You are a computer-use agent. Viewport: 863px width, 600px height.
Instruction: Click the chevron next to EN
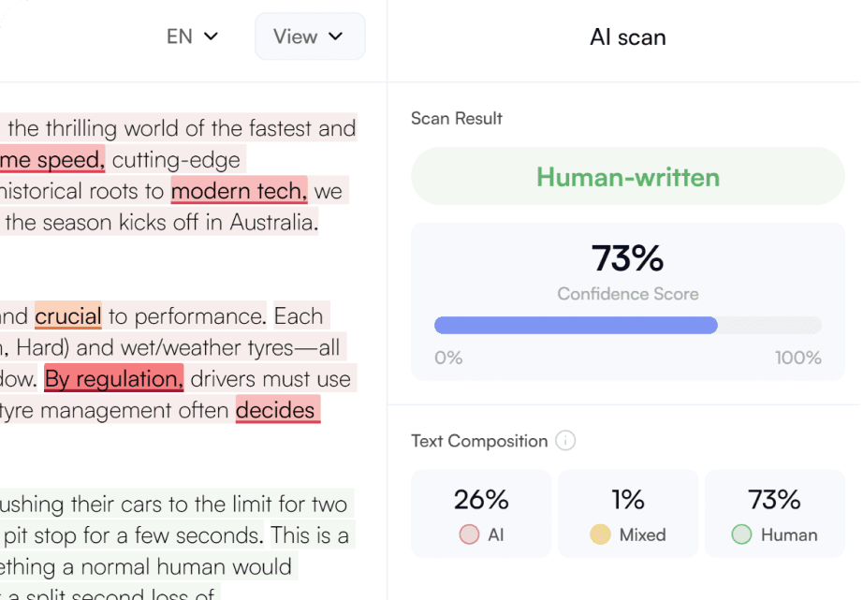click(212, 37)
